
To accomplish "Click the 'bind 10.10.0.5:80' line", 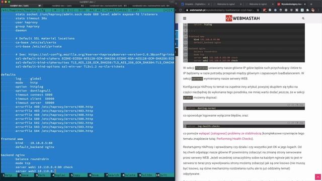I will click(34, 143).
